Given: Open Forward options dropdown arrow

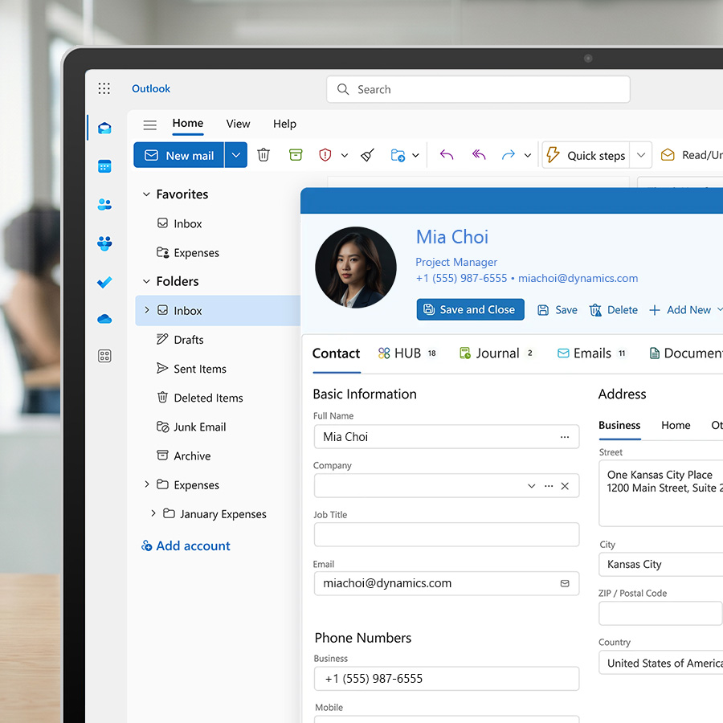Looking at the screenshot, I should (528, 155).
